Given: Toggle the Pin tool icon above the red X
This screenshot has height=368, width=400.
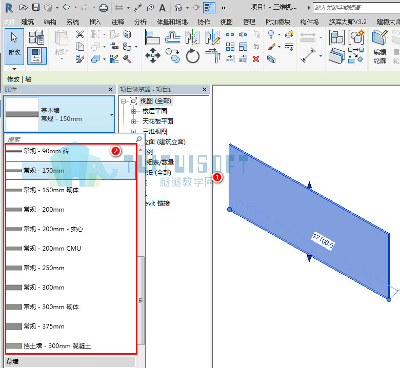Looking at the screenshot, I should point(256,47).
